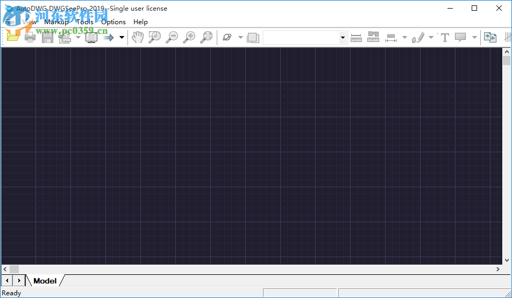512x298 pixels.
Task: Open the dimension tool dropdown arrow
Action: [404, 37]
